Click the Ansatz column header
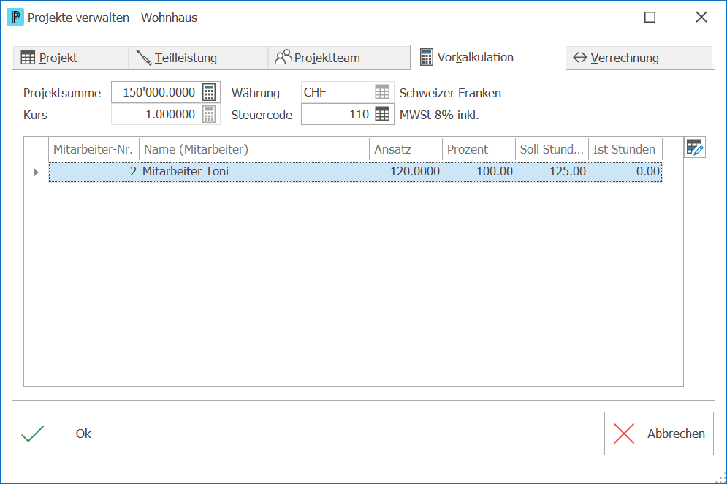Viewport: 727px width, 484px height. 406,149
